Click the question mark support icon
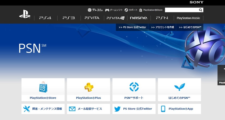Image resolution: width=225 pixels, height=120 pixels. [x=134, y=87]
